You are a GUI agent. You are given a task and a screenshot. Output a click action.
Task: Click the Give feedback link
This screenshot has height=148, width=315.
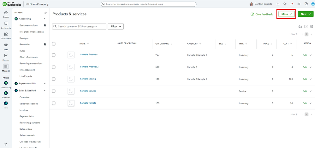click(262, 14)
